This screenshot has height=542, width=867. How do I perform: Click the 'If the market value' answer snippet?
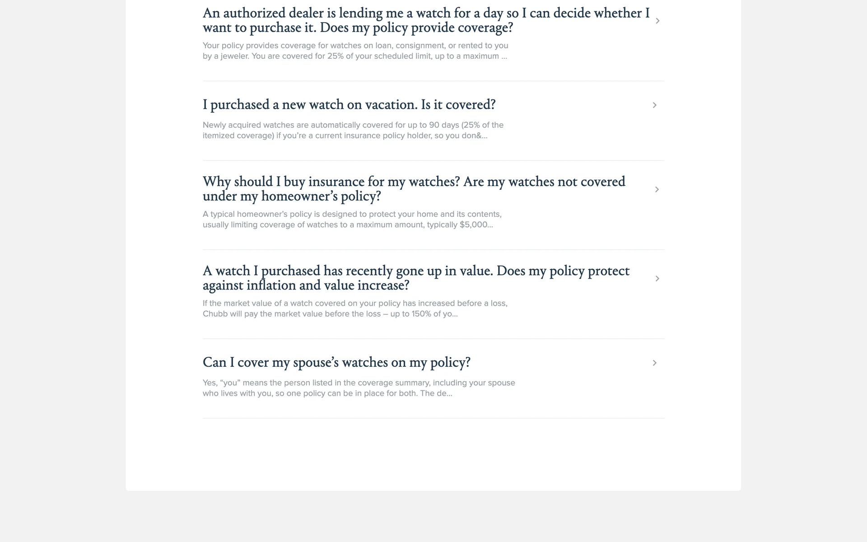355,308
